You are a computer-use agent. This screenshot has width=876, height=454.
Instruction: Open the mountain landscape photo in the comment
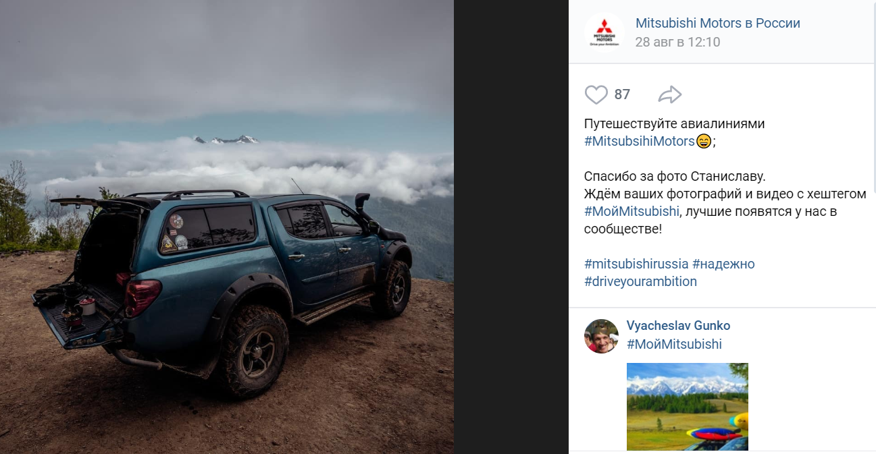688,407
